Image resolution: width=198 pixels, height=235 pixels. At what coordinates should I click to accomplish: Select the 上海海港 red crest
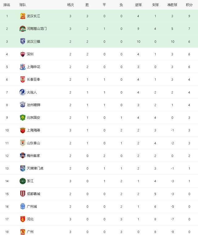coord(23,130)
